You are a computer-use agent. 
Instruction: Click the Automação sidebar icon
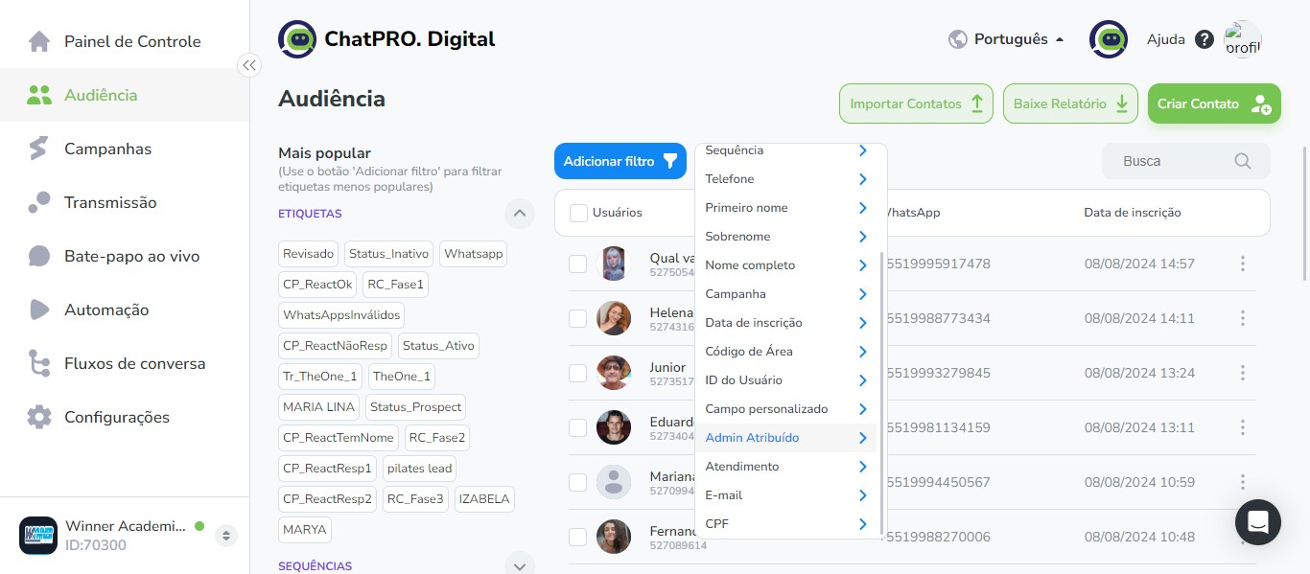coord(39,310)
